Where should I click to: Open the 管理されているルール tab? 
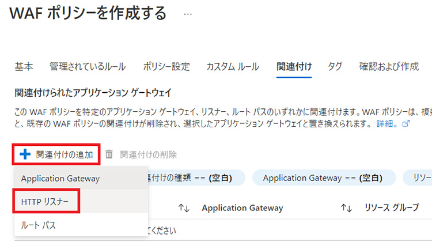pyautogui.click(x=88, y=67)
